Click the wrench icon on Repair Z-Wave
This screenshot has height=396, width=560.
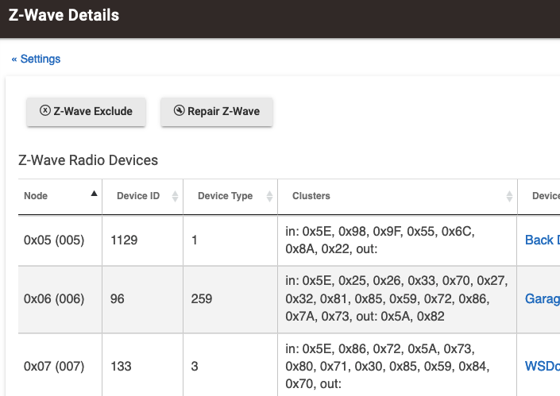(179, 110)
